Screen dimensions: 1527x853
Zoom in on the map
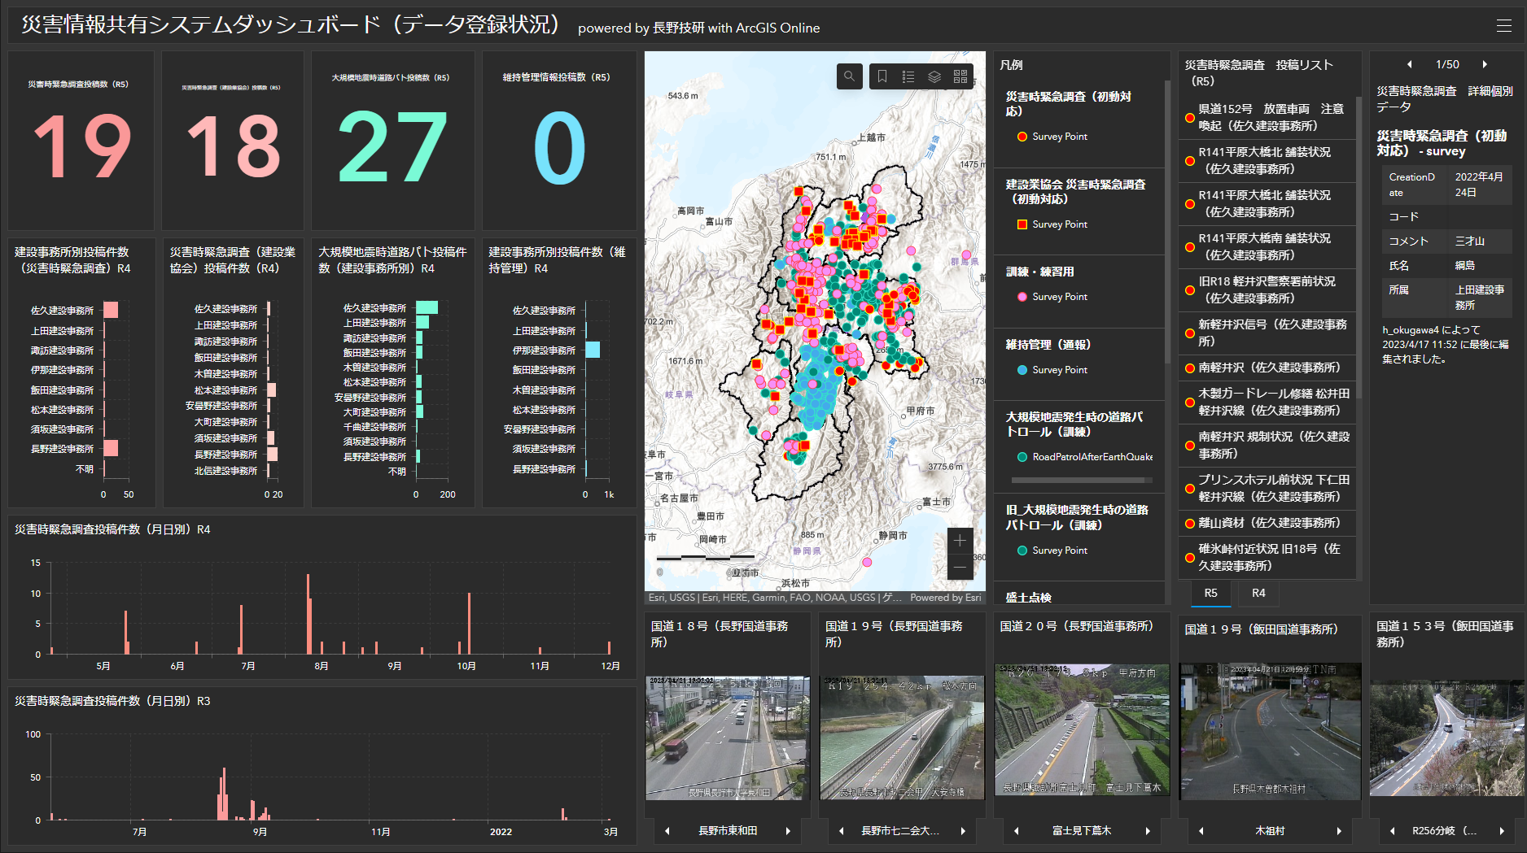click(x=960, y=540)
